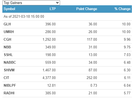This screenshot has height=98, width=134.
Task: Open the NBB stock symbol
Action: click(x=7, y=47)
